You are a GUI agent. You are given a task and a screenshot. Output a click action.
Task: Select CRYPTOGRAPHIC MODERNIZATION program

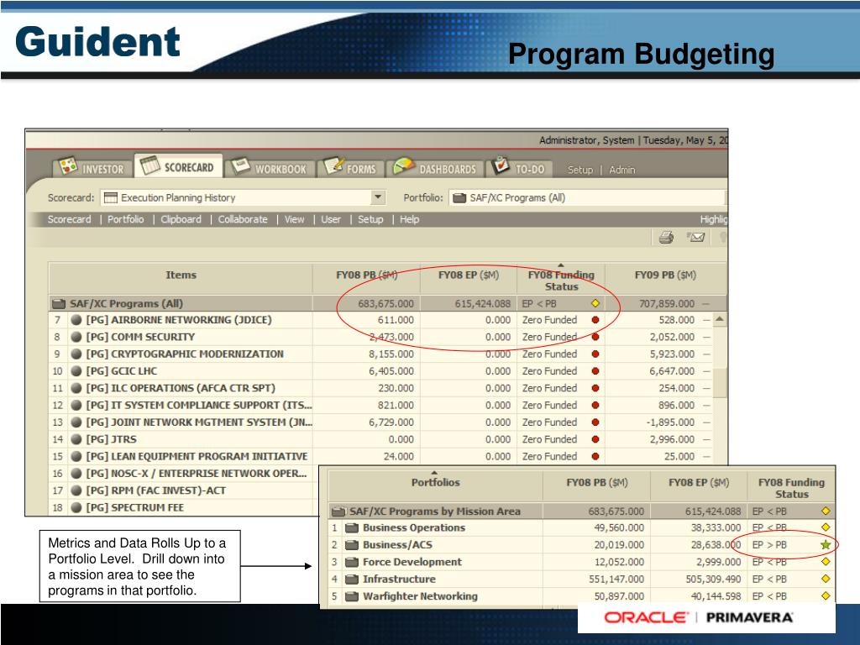click(x=185, y=354)
